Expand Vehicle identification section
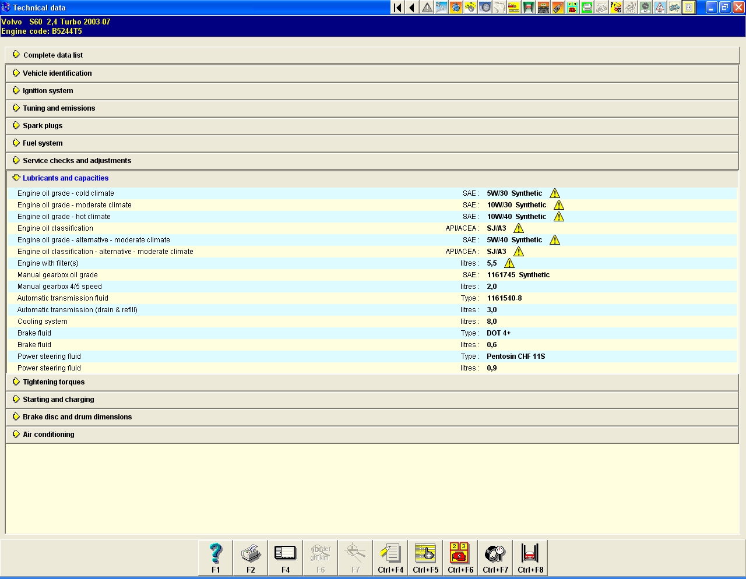 point(372,73)
